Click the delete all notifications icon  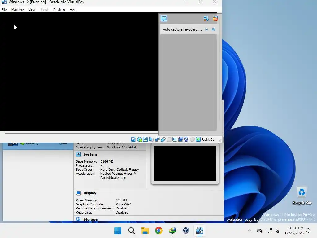pyautogui.click(x=215, y=19)
